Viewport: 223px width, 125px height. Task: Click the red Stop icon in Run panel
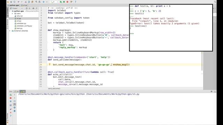coord(11,98)
